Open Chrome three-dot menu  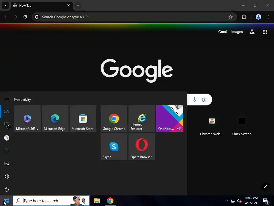(x=268, y=17)
